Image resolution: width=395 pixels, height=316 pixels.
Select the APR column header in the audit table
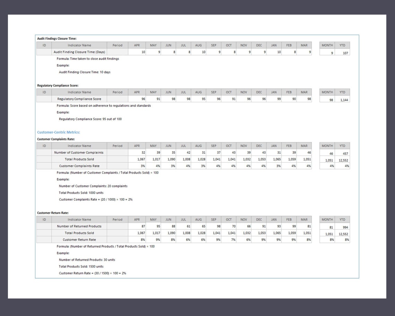tap(137, 45)
